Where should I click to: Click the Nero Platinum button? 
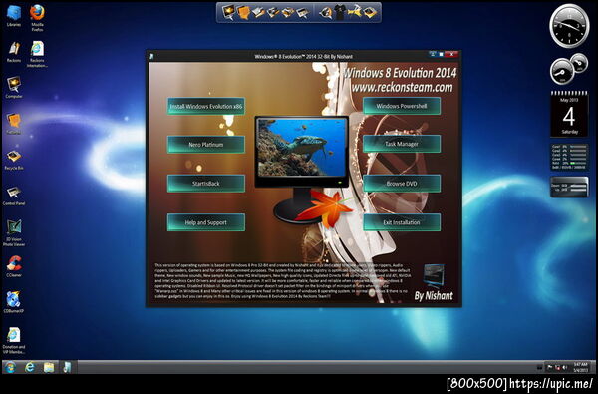point(206,145)
